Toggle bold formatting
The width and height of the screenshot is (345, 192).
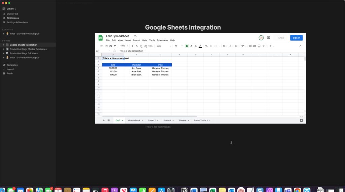point(187,46)
